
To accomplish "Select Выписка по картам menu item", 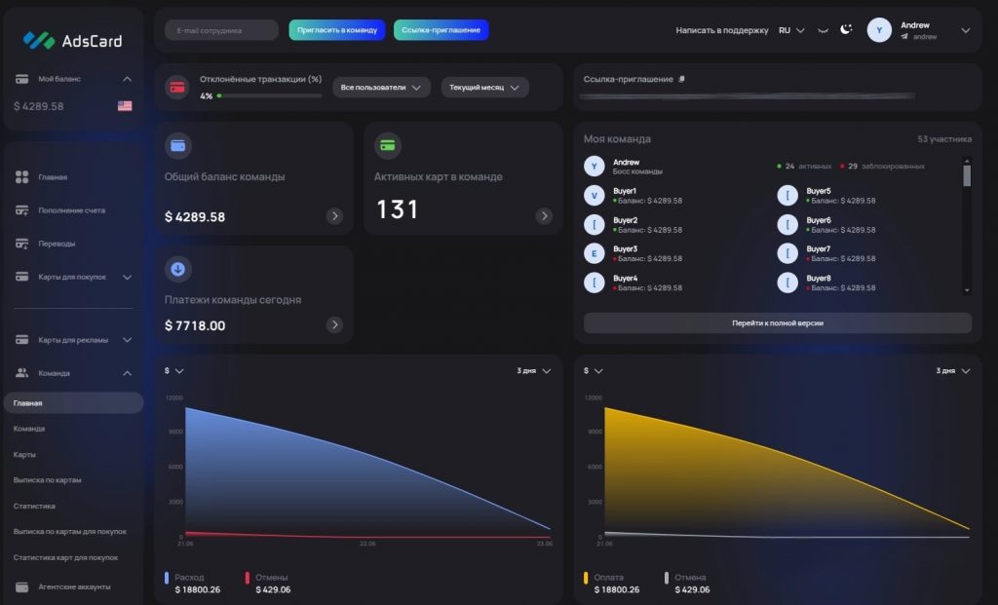I will (47, 480).
